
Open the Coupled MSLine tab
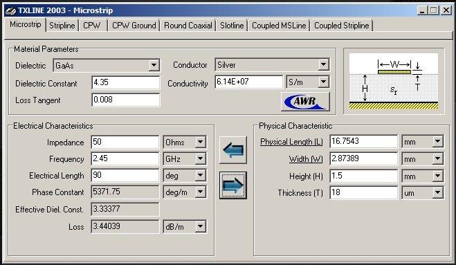(x=279, y=26)
